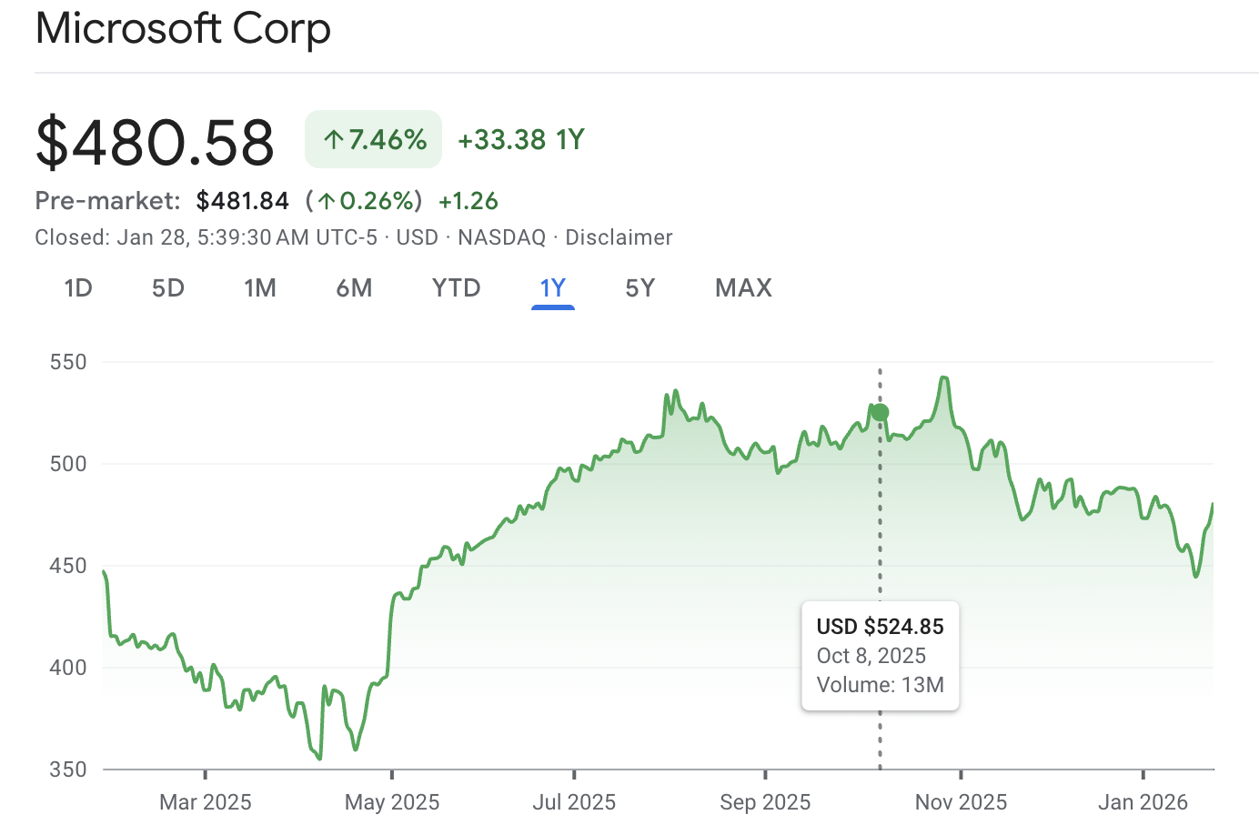Switch to the 5Y time range
Screen dimensions: 1259x835
pyautogui.click(x=640, y=287)
